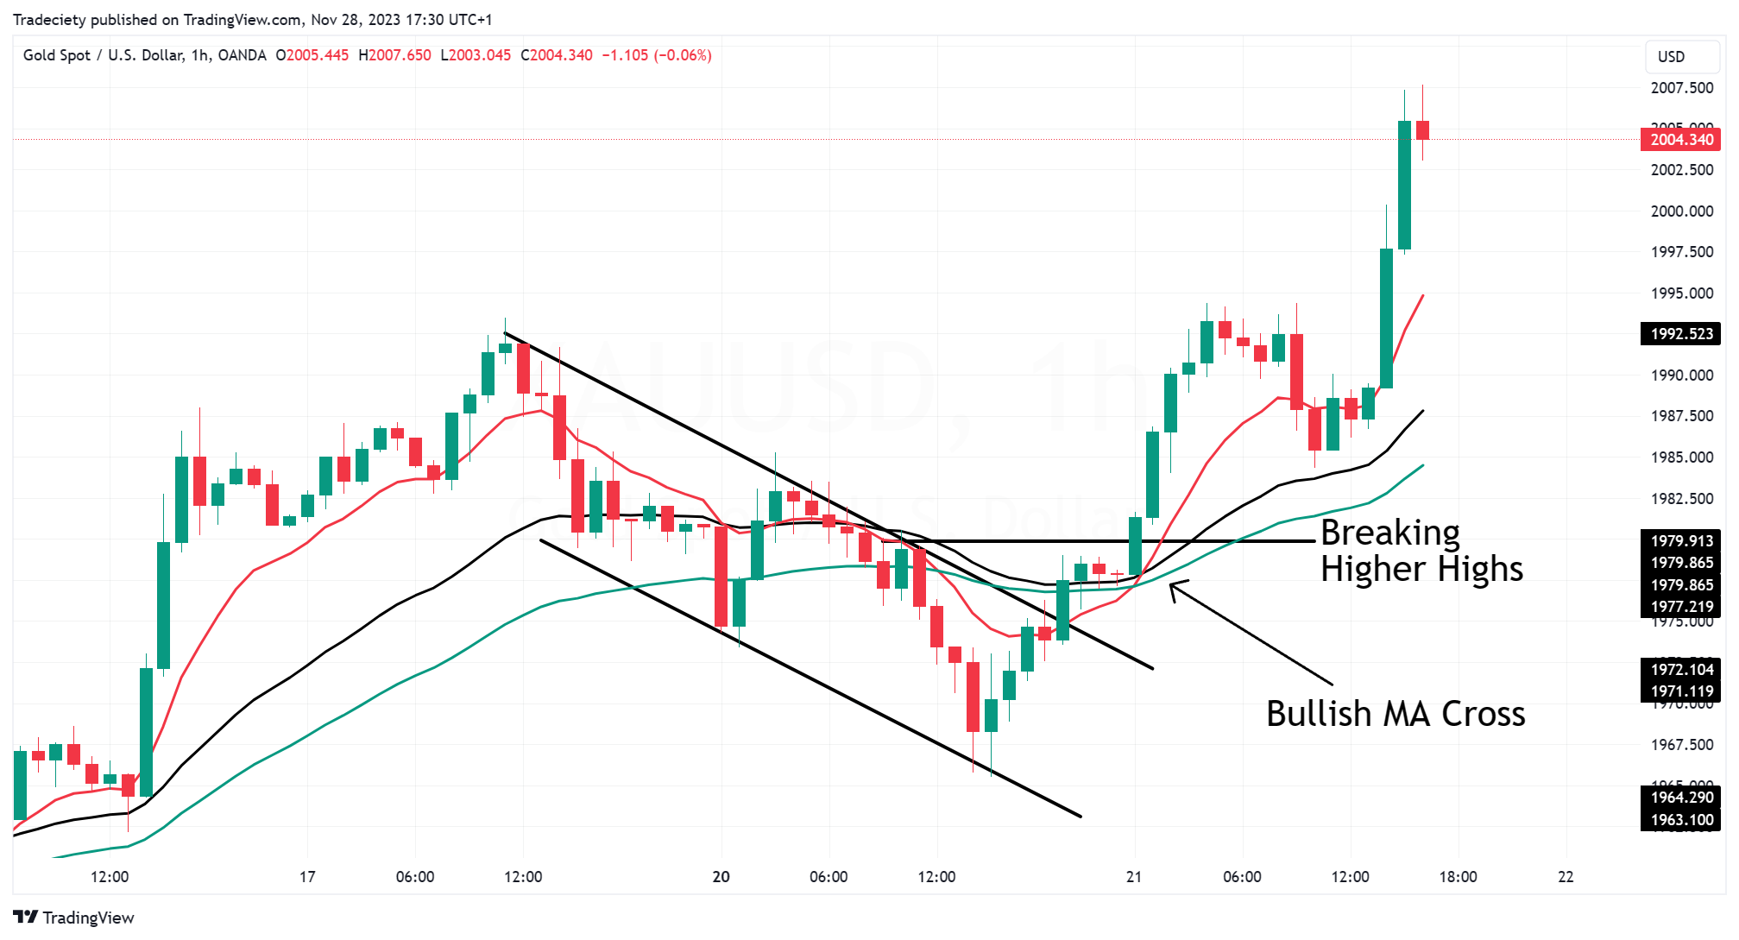Click the "Breaking Higher Highs" annotation text
Screen dimensions: 1739x940
click(x=1421, y=551)
